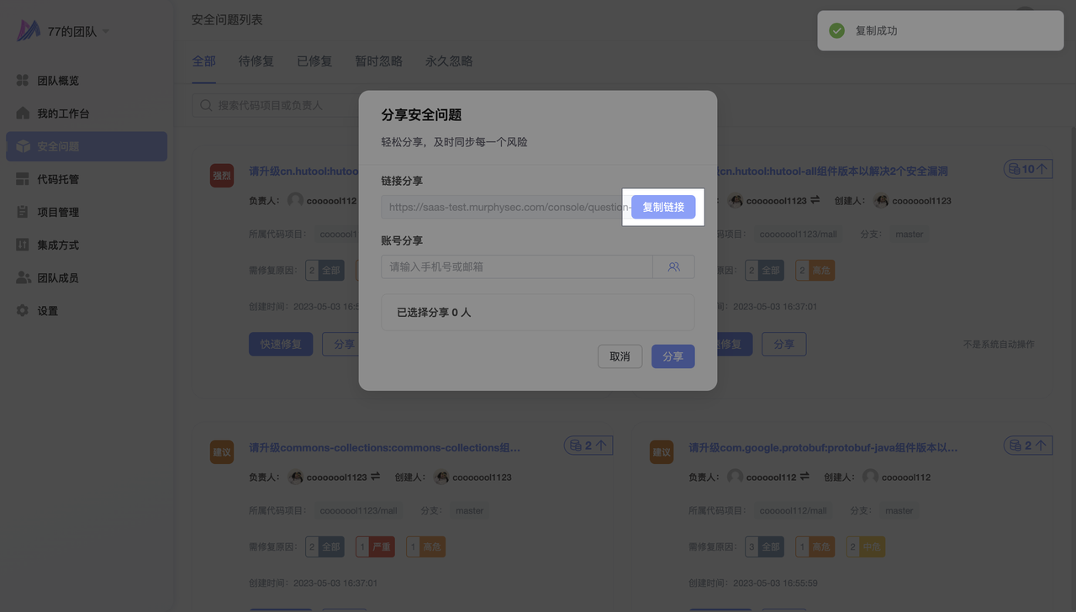Image resolution: width=1076 pixels, height=612 pixels.
Task: Click the team overview sidebar icon
Action: [x=23, y=81]
